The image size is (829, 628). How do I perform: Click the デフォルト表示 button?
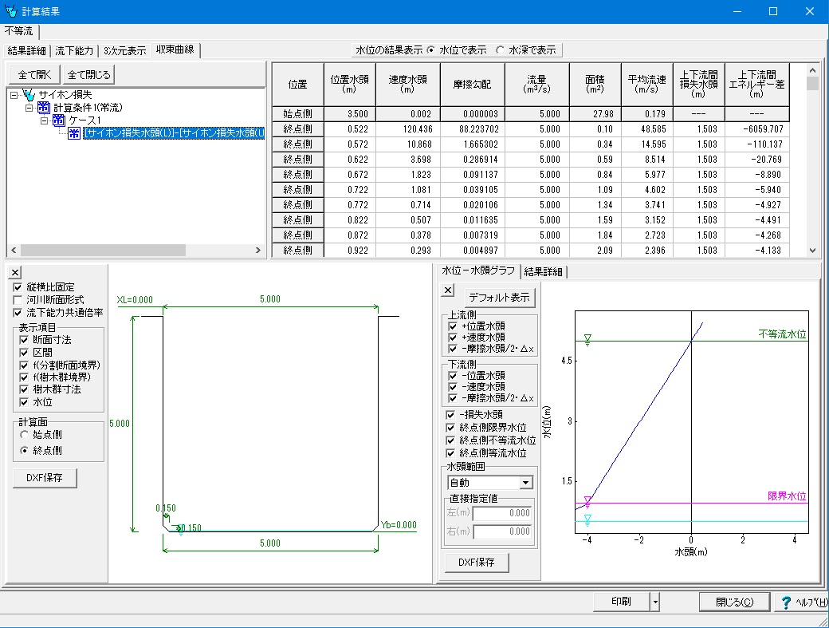(501, 298)
